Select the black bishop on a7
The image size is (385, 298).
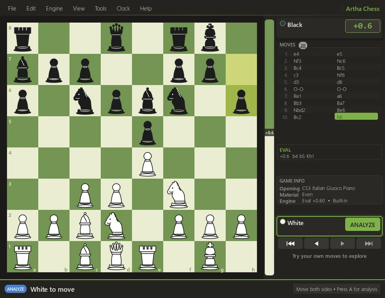tap(23, 69)
